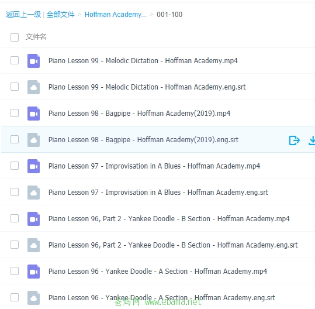Open Piano Lesson 99 Melodic Dictation mp4 filename
The width and height of the screenshot is (315, 309).
143,61
